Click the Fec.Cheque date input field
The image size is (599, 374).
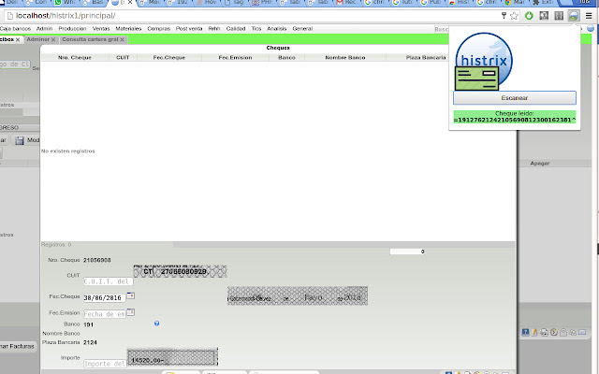click(x=104, y=297)
